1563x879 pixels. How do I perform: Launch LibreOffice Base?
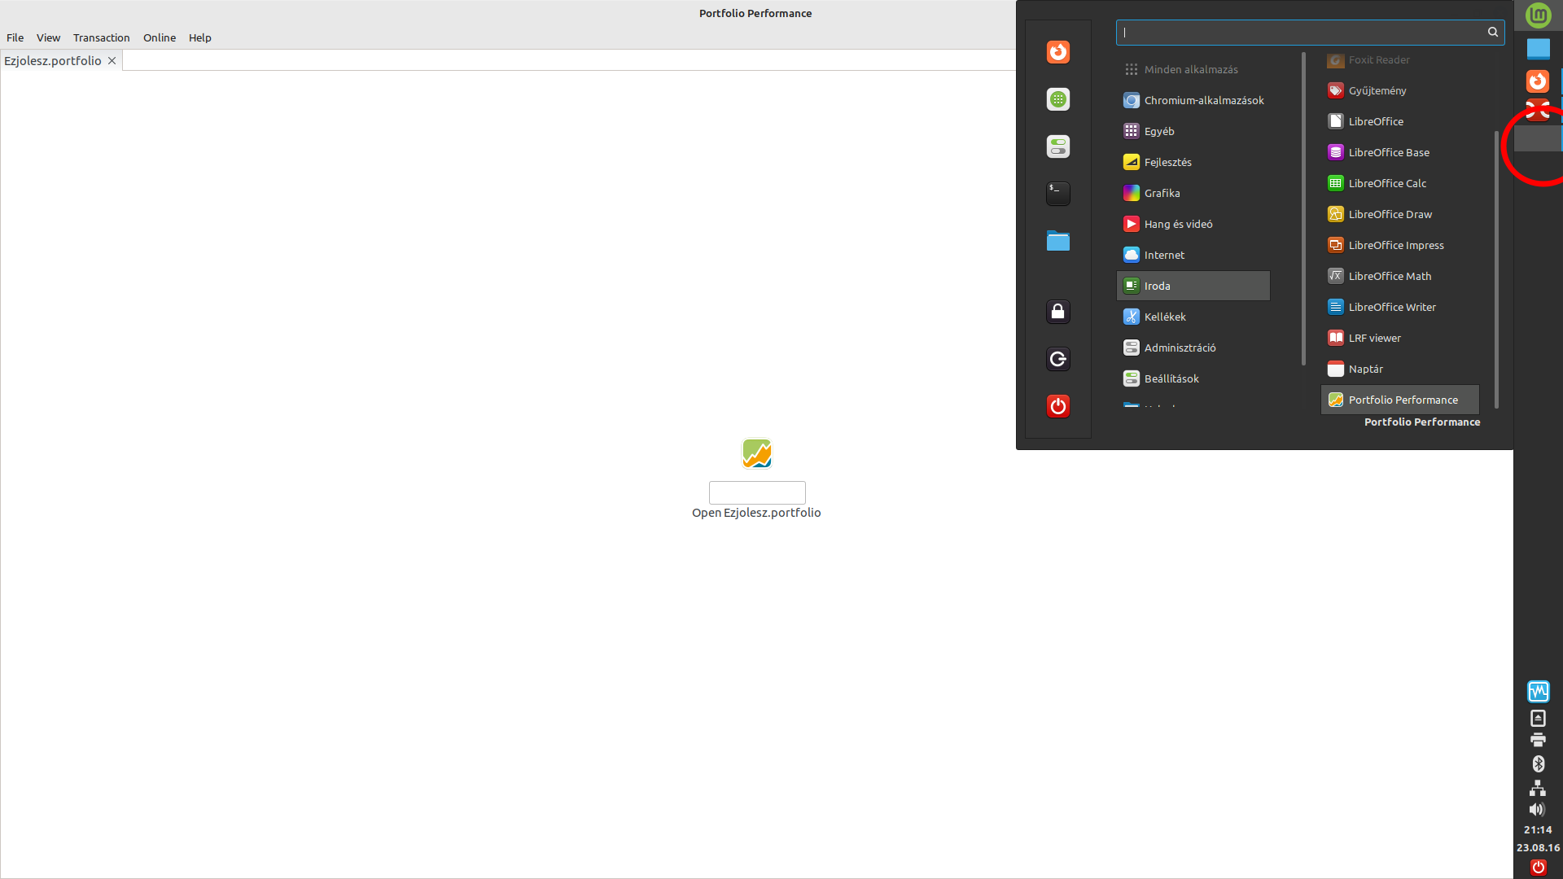point(1400,152)
